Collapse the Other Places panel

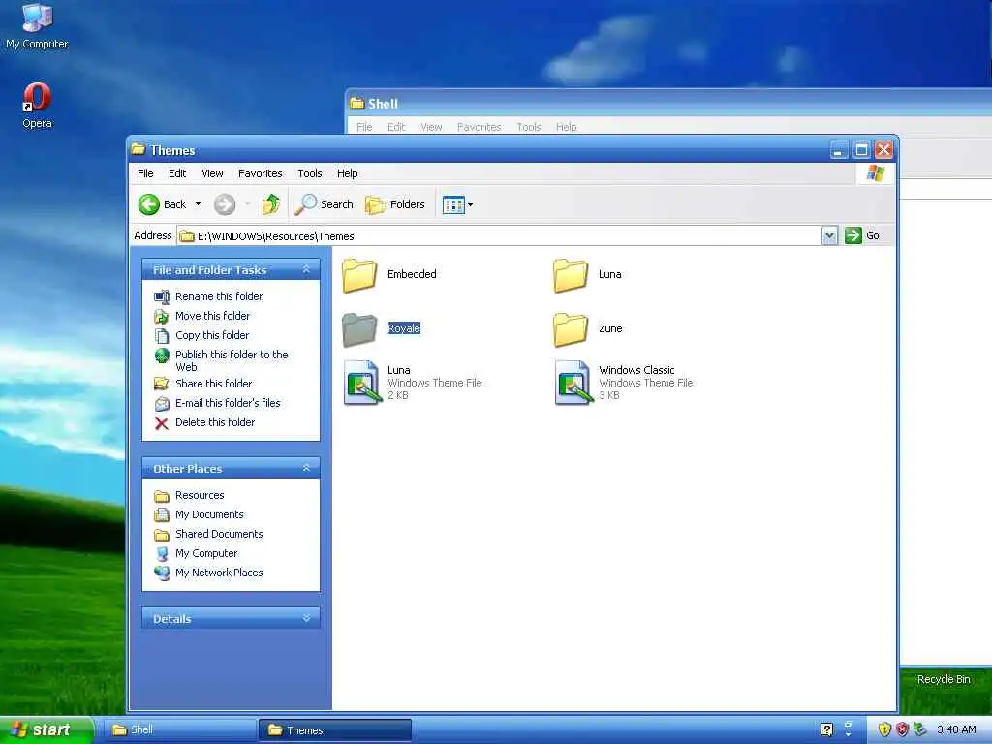coord(306,468)
